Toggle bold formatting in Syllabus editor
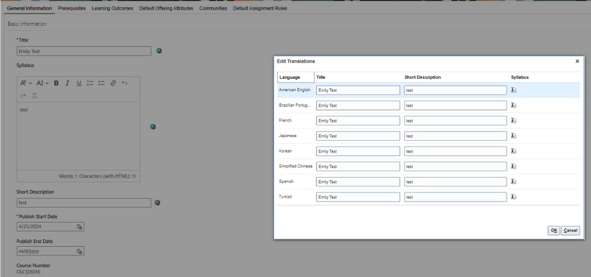 coord(56,83)
